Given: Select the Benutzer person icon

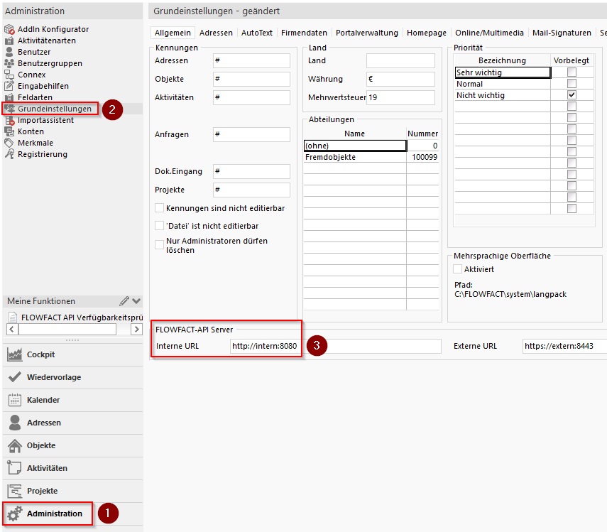Looking at the screenshot, I should 9,52.
